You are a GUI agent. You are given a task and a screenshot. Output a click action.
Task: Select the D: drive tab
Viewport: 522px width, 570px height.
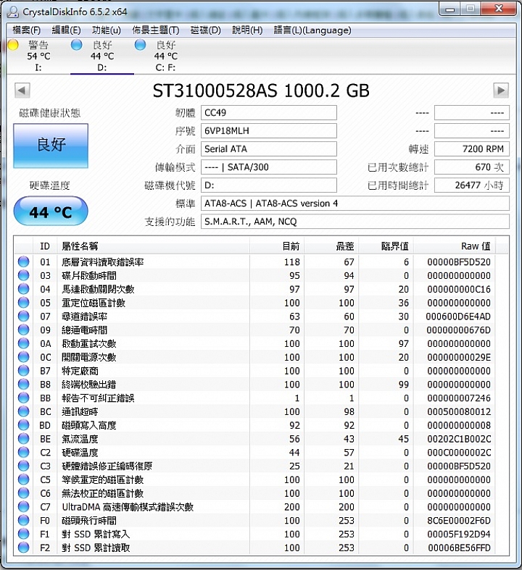tap(101, 56)
